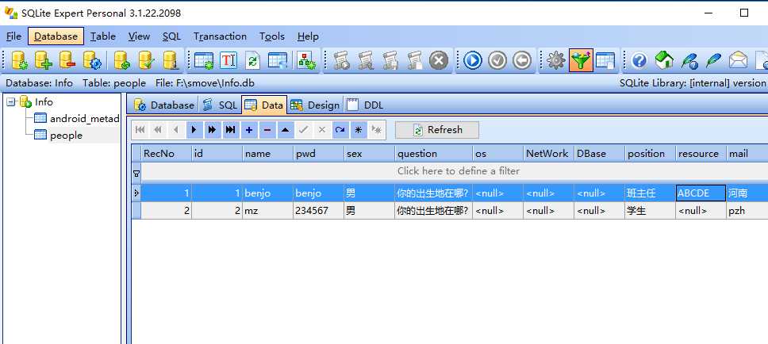Click the curved arrow refresh record button

340,130
